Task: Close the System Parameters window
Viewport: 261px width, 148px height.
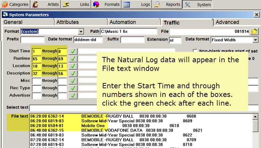Action: (x=256, y=15)
